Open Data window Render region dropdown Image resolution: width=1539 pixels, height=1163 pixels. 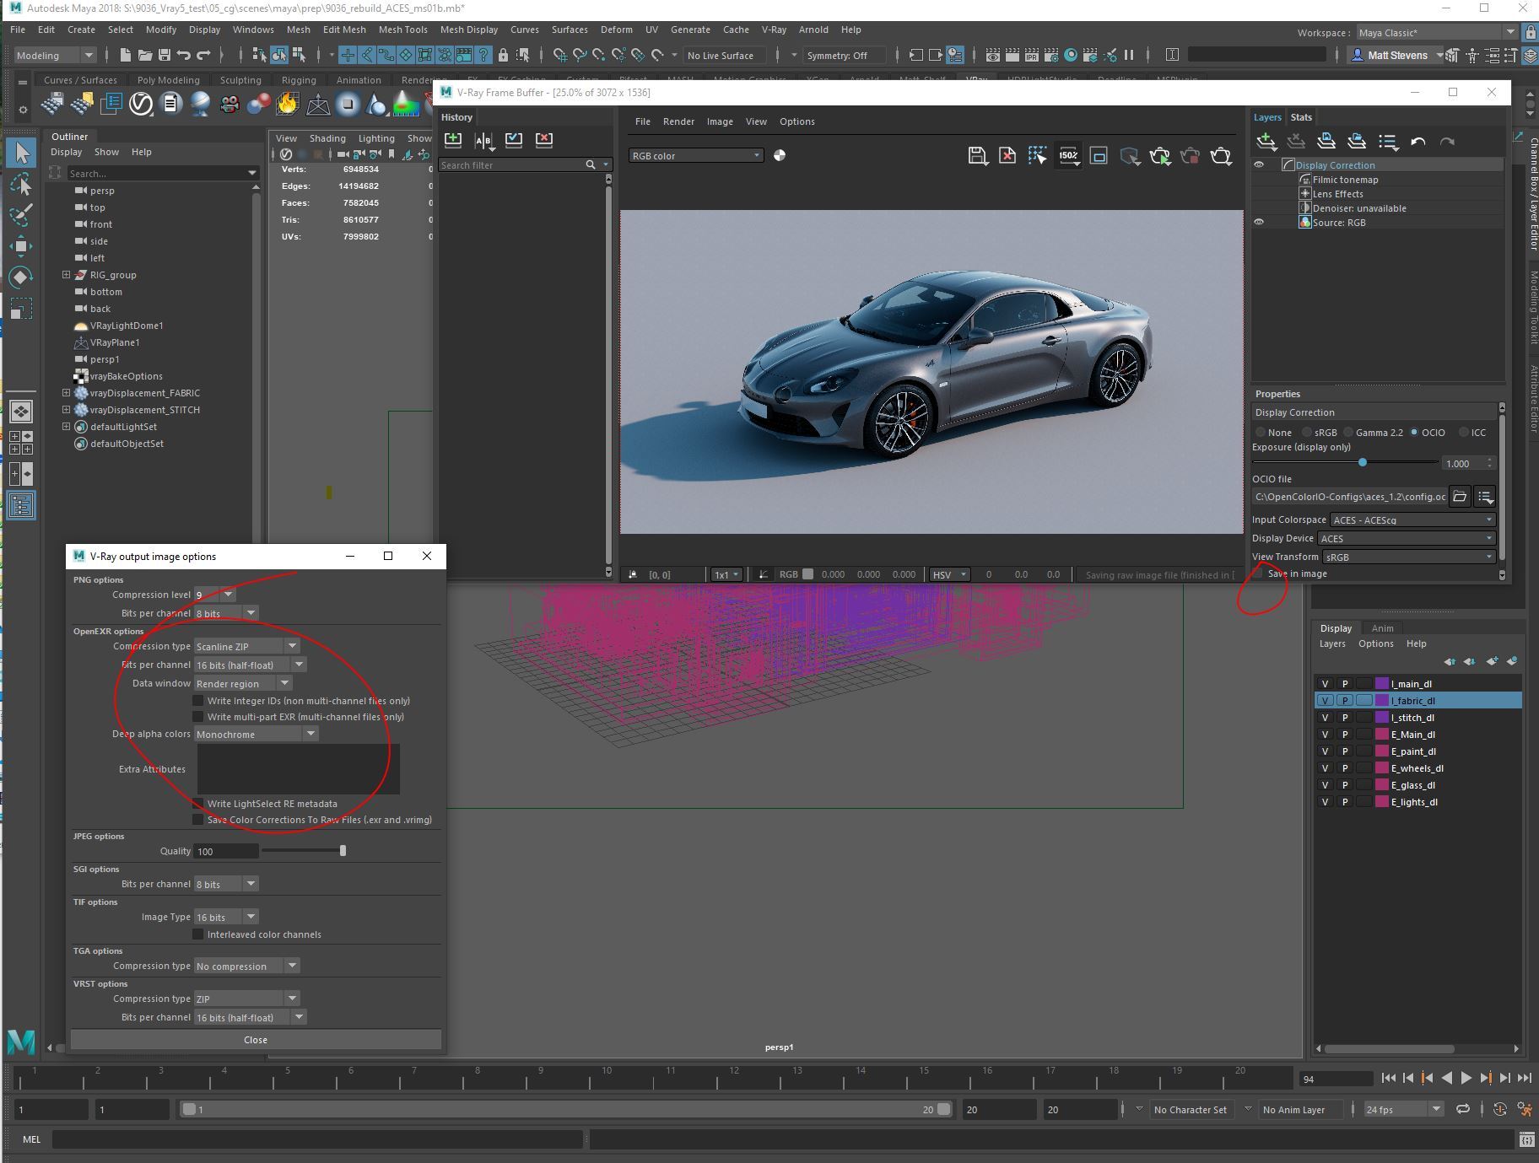click(242, 684)
